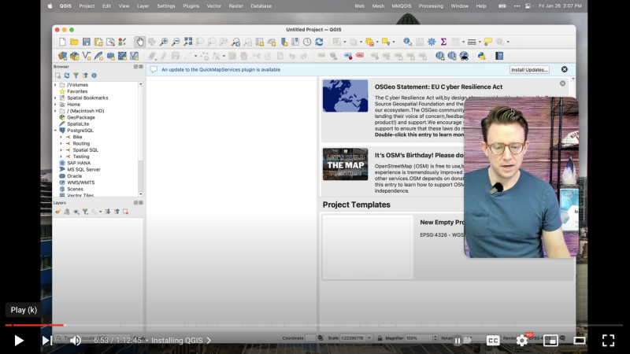Click the Refresh map icon in main toolbar
Image resolution: width=630 pixels, height=354 pixels.
[x=319, y=42]
